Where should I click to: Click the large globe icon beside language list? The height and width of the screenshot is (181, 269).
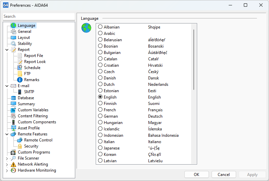86,28
